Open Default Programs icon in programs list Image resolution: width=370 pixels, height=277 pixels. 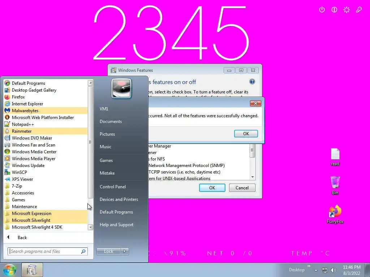coord(7,83)
